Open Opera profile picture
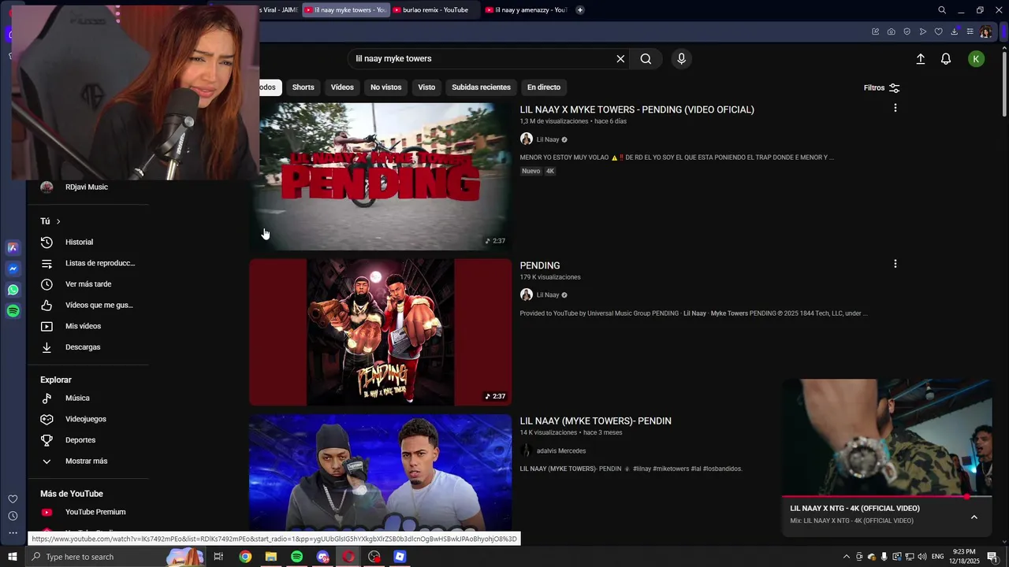This screenshot has width=1009, height=567. (x=986, y=31)
